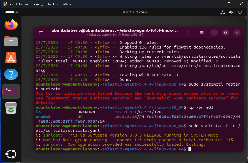
Task: Click "Configuration provided was successfully loaded" line
Action: click(121, 144)
